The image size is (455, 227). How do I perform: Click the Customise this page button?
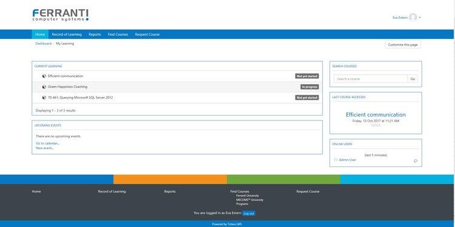click(x=403, y=45)
